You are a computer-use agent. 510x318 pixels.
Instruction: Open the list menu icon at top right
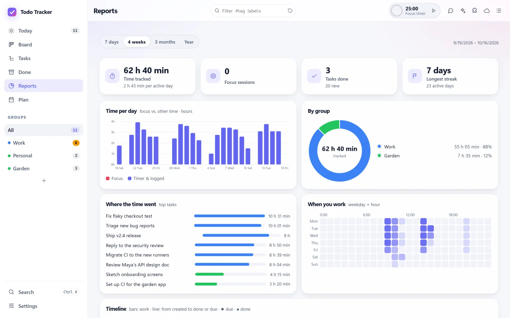499,11
